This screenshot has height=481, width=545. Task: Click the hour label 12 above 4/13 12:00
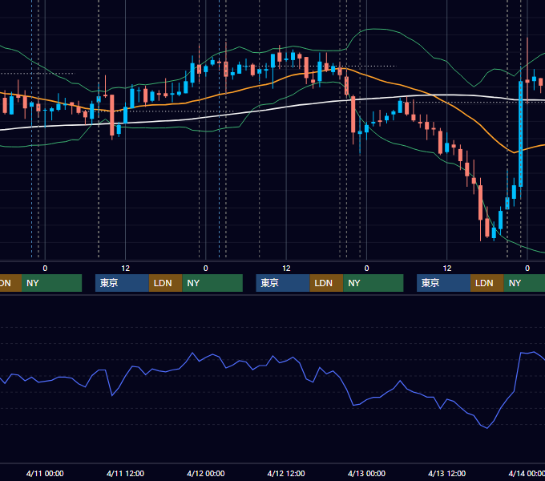coord(447,269)
